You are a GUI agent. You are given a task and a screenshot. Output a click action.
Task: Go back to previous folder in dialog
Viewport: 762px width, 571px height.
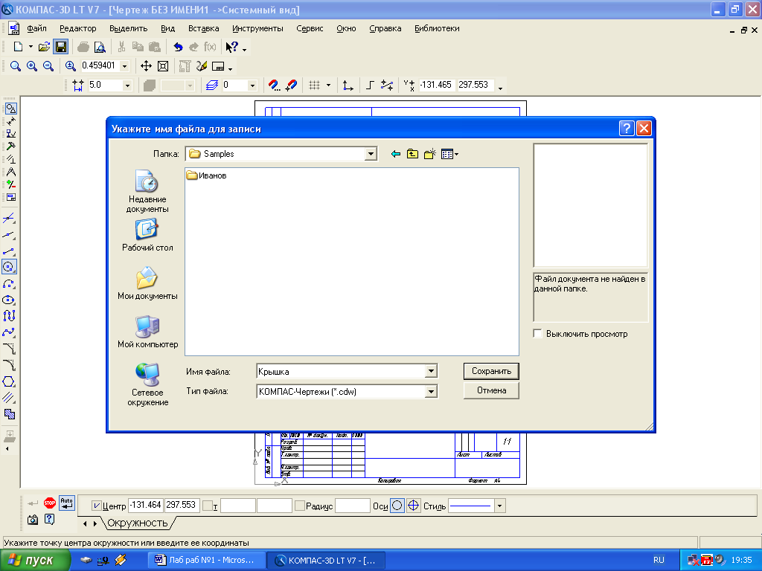click(396, 155)
